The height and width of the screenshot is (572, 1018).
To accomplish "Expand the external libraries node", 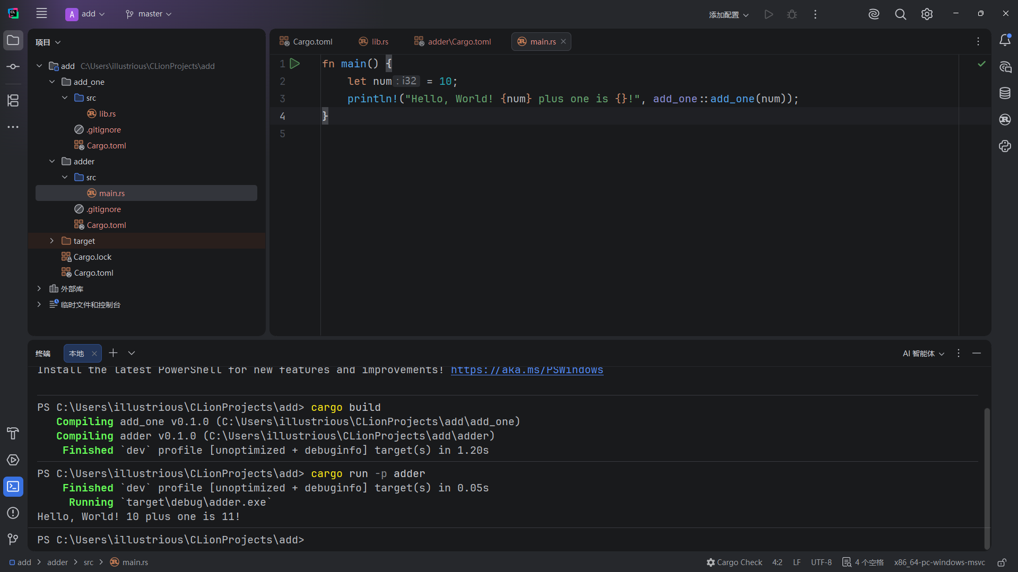I will pyautogui.click(x=39, y=288).
